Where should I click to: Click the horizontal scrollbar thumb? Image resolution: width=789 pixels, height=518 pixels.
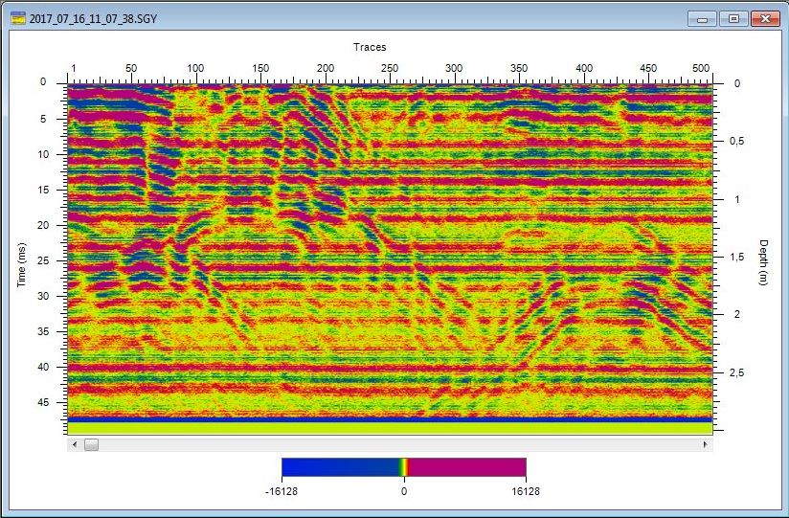pos(91,444)
